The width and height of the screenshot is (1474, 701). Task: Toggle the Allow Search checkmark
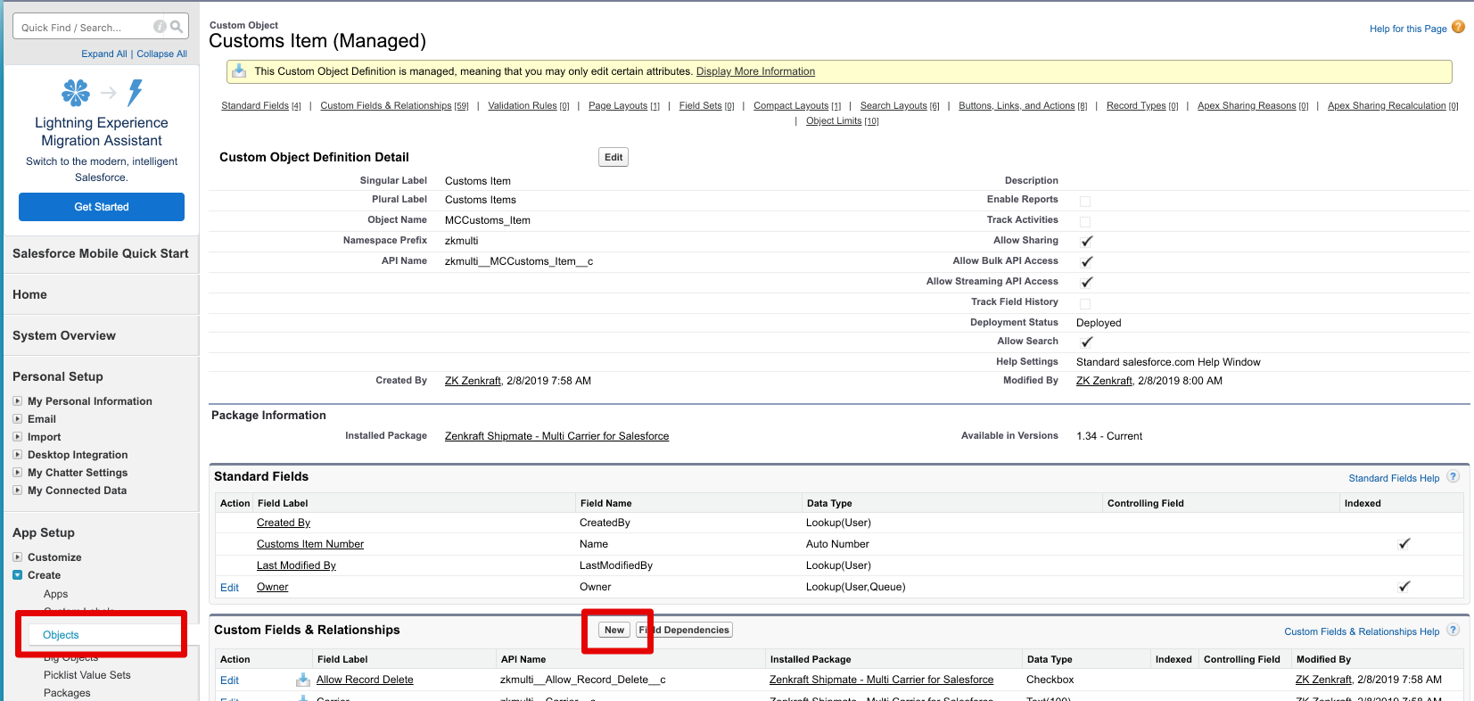pyautogui.click(x=1086, y=342)
